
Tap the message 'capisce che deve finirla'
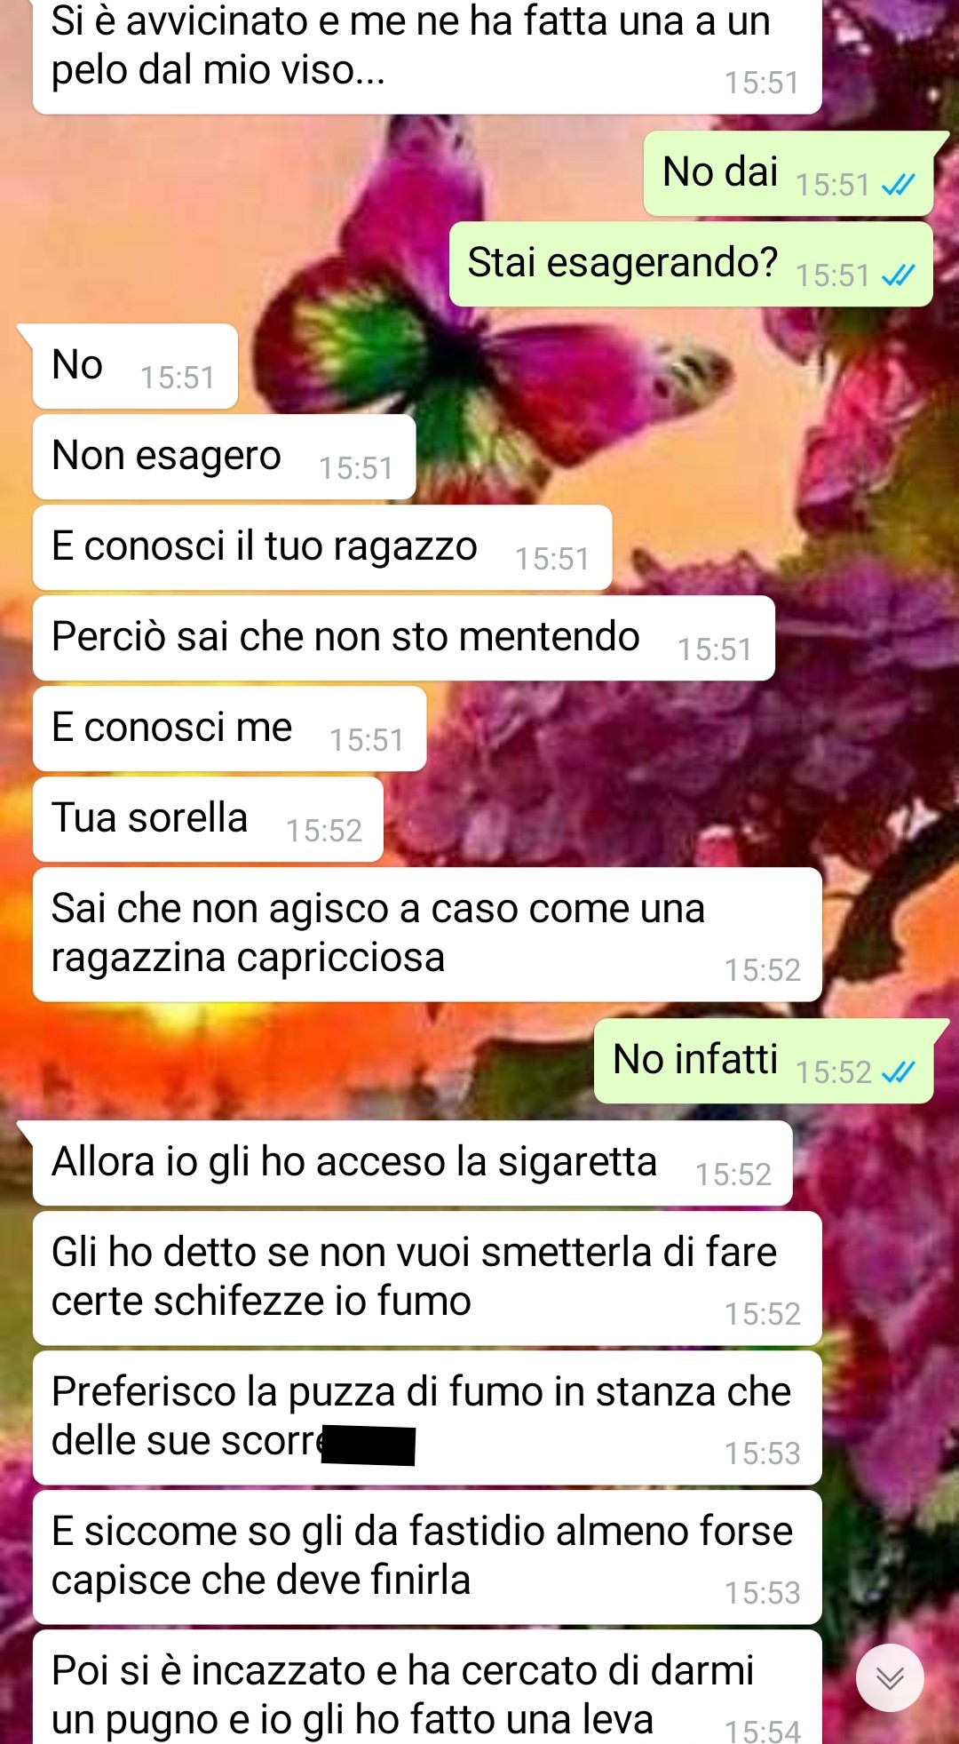click(x=427, y=1557)
